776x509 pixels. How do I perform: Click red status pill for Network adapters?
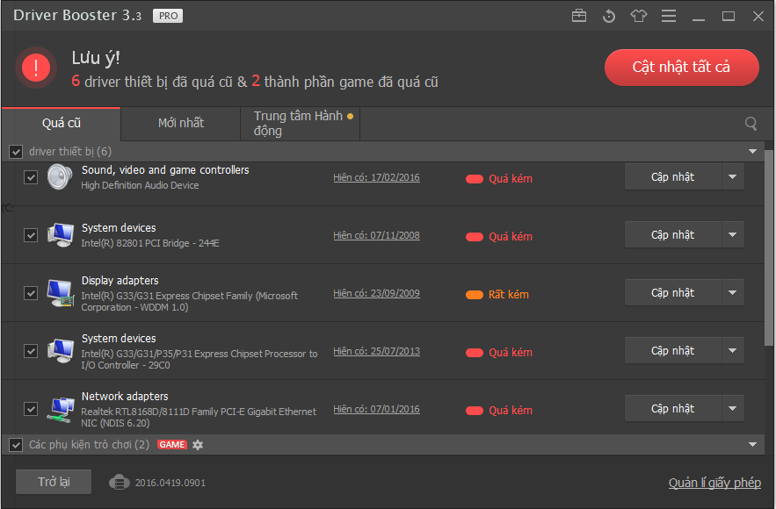point(474,411)
